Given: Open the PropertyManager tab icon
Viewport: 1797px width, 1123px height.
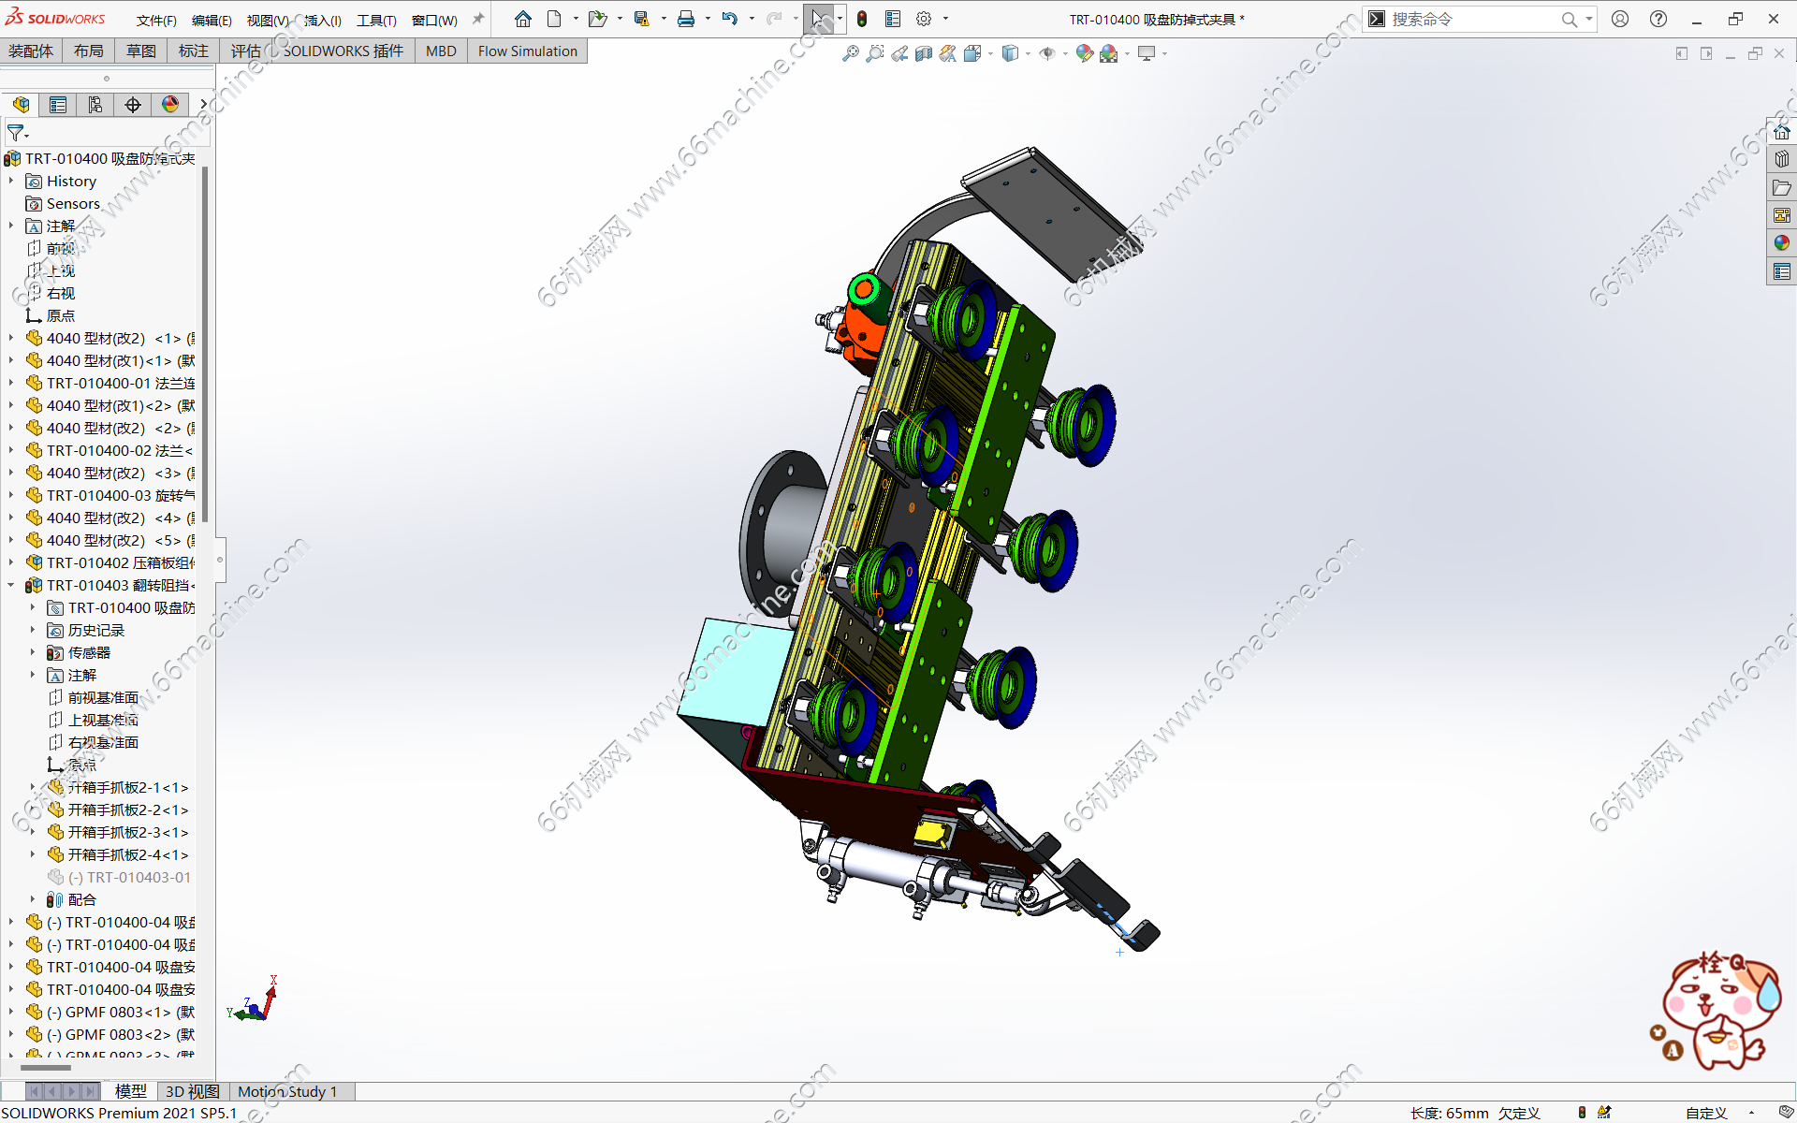Looking at the screenshot, I should (x=58, y=105).
